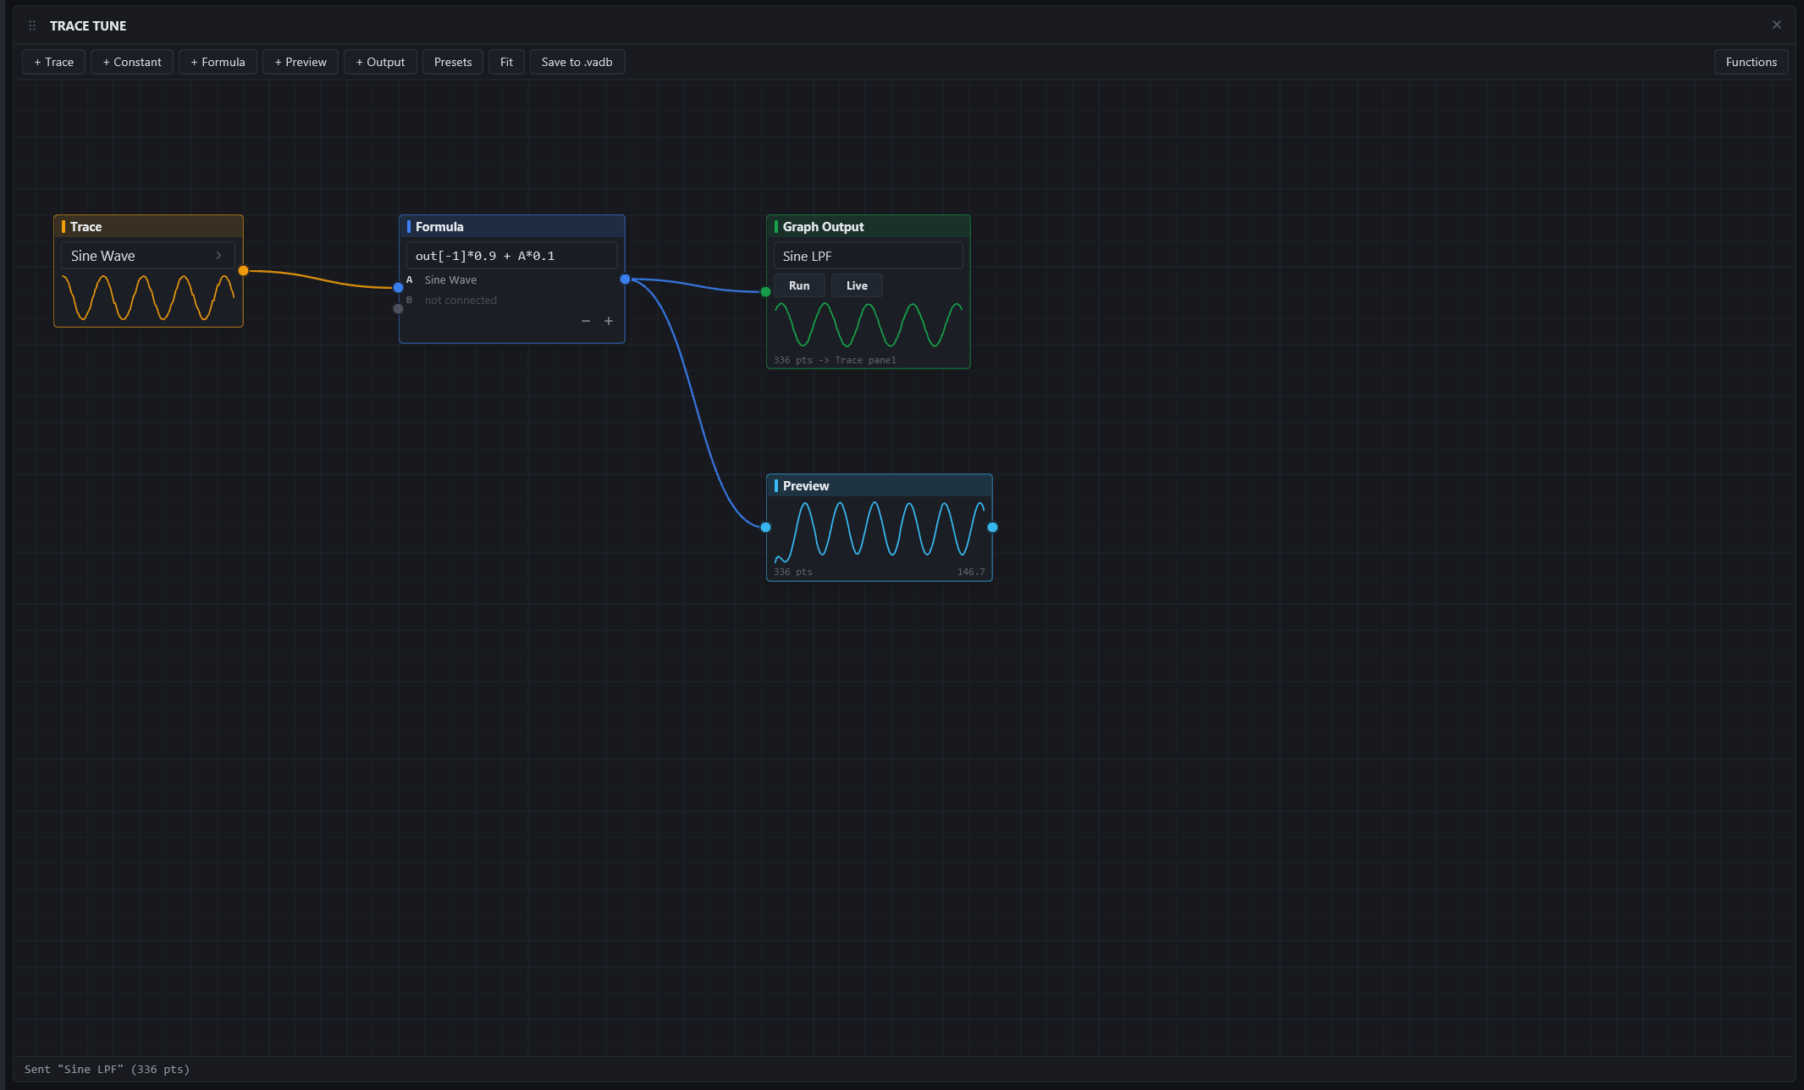Viewport: 1804px width, 1090px height.
Task: Click Run in Graph Output node
Action: tap(799, 285)
